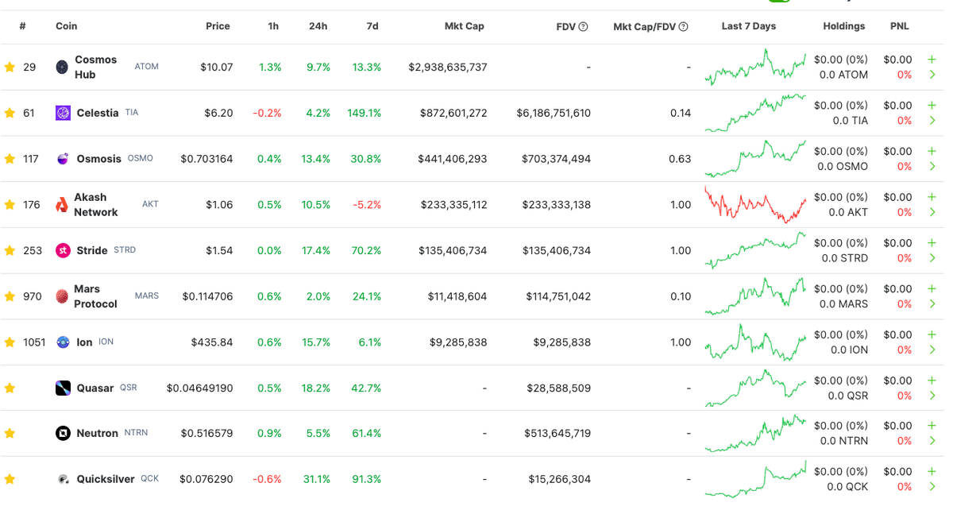Click the Mkt Cap/FDV info icon

coord(683,27)
